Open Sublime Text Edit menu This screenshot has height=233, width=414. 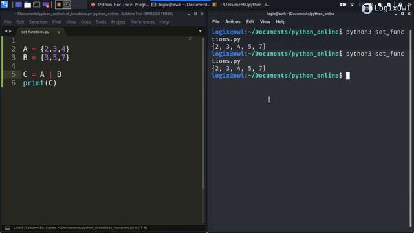coord(20,22)
